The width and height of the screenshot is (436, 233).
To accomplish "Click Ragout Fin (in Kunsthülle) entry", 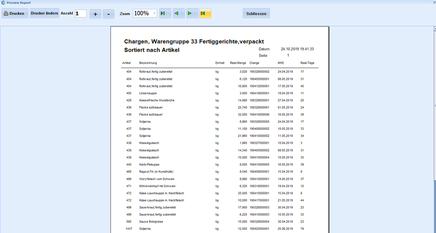I will point(156,172).
